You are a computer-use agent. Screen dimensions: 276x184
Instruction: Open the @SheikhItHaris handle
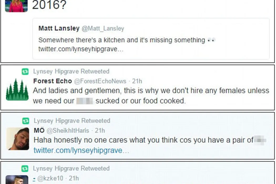click(x=68, y=130)
